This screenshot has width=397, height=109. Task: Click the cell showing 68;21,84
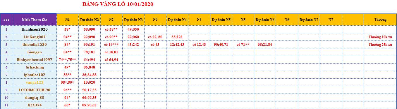pos(265,45)
